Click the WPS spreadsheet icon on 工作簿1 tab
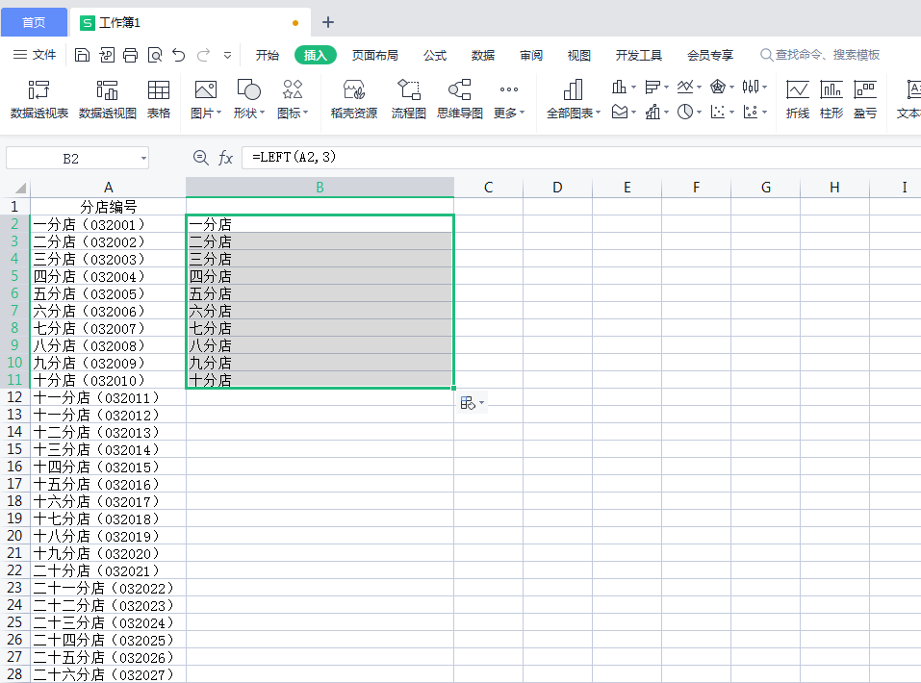 pos(88,23)
